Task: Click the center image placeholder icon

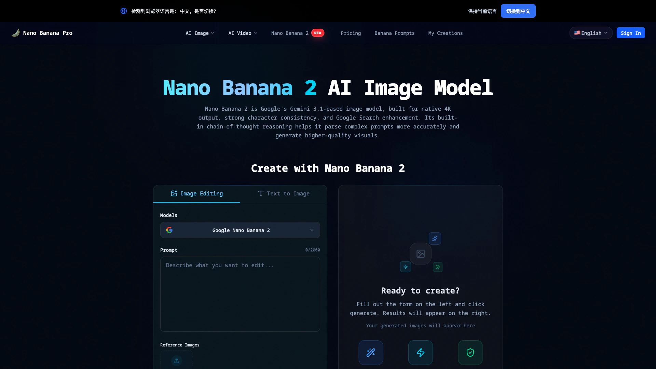Action: click(x=420, y=254)
